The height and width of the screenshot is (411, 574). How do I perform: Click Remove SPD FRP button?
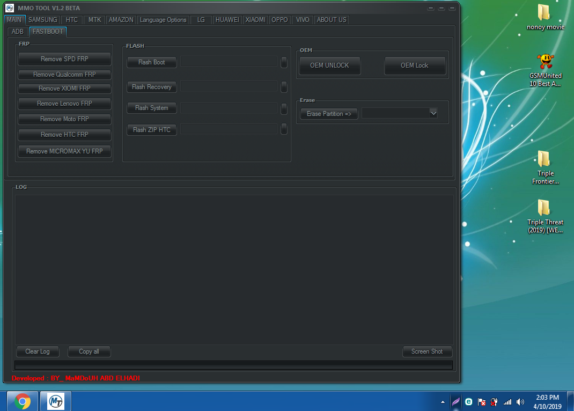[64, 59]
